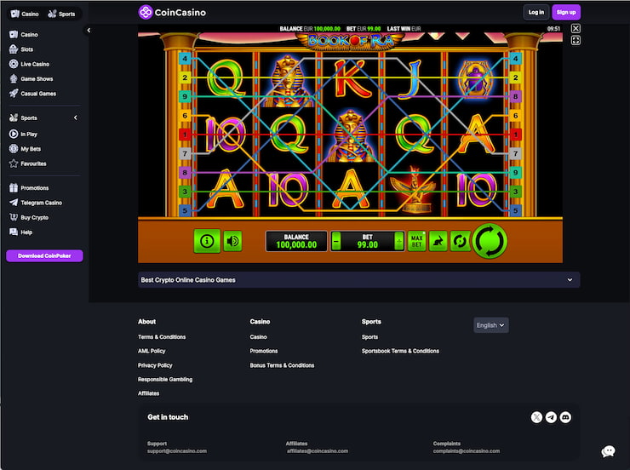The image size is (630, 470).
Task: Expand Best Crypto Online Casino Games
Action: click(x=358, y=280)
